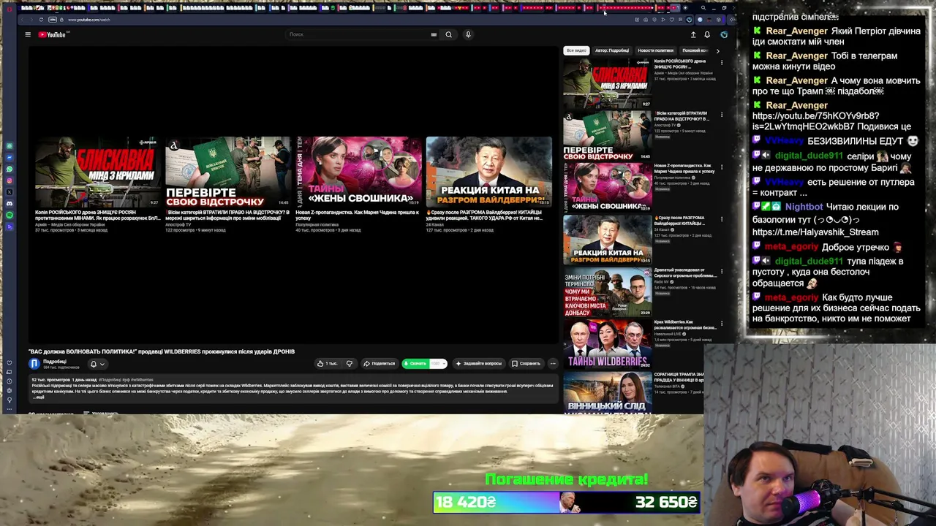Viewport: 936px width, 526px height.
Task: Open the browser tab search magnifier icon
Action: [x=703, y=8]
